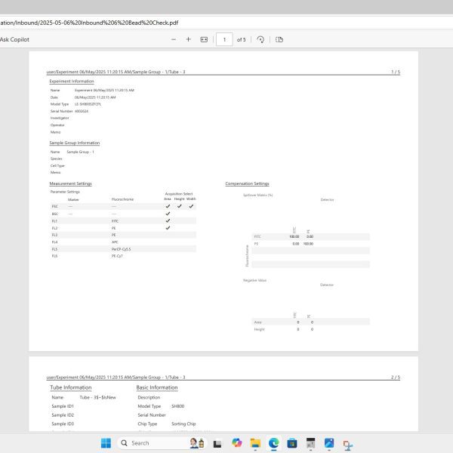Open File Explorer from the taskbar
The height and width of the screenshot is (453, 453).
(x=255, y=443)
